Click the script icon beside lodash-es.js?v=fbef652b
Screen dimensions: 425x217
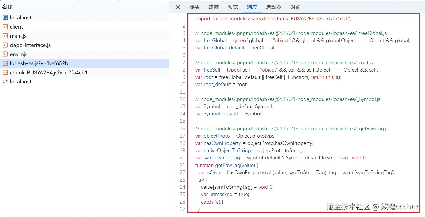click(x=5, y=63)
